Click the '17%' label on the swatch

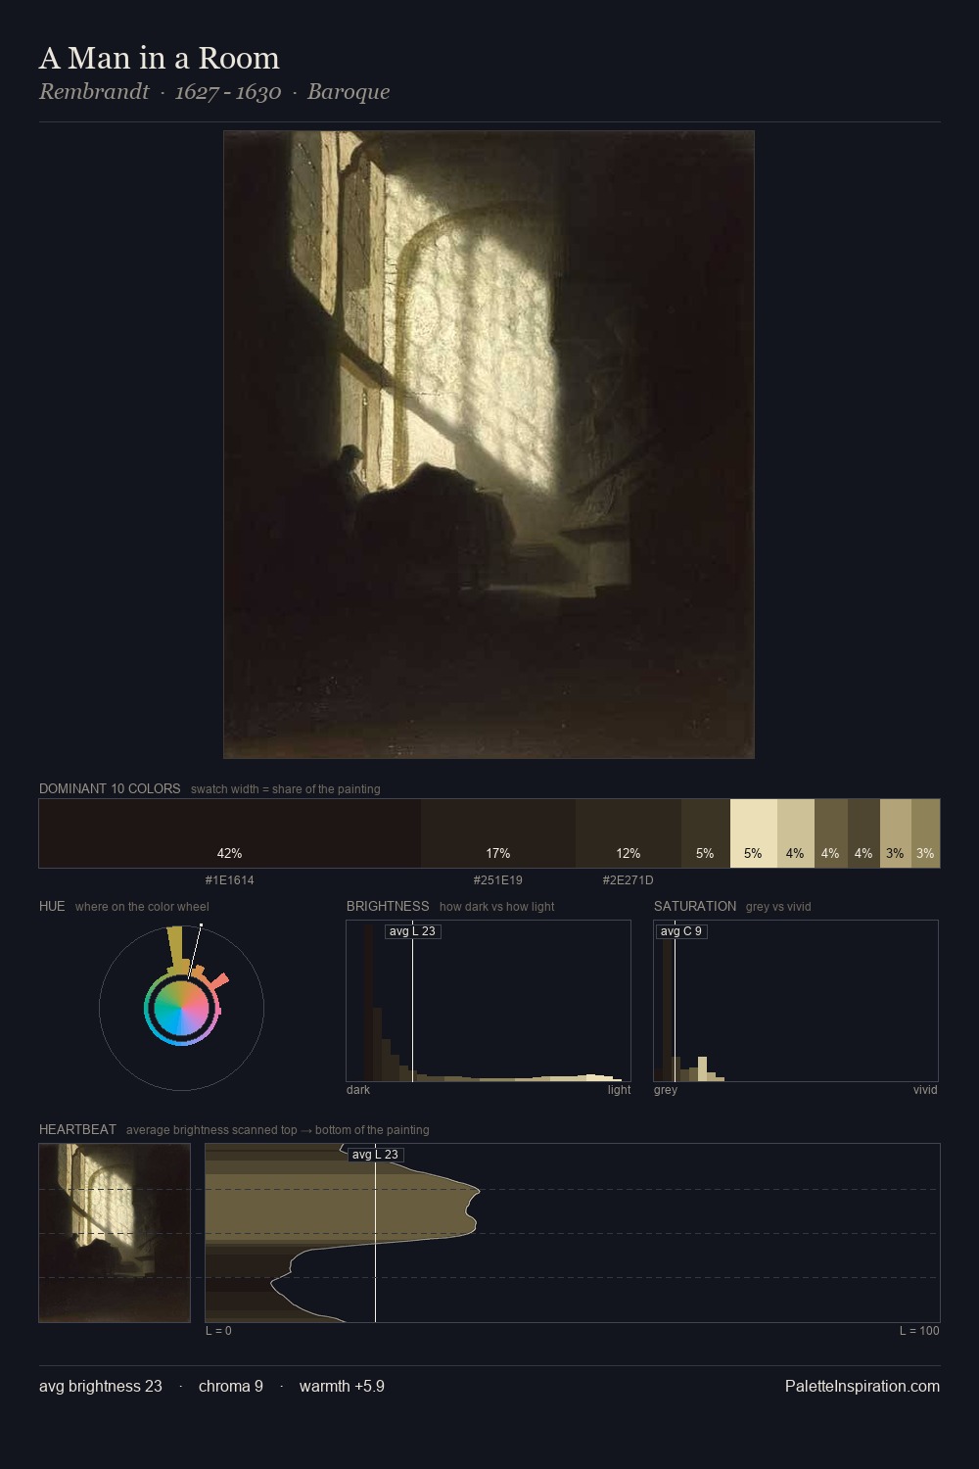pos(498,854)
